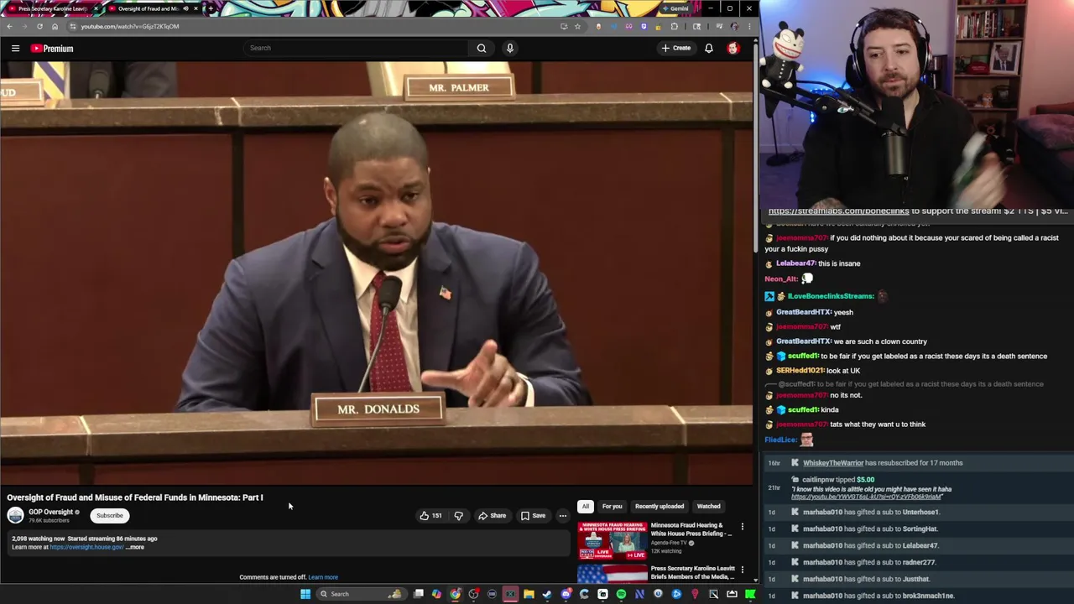Expand description with ...more
The width and height of the screenshot is (1074, 604).
pos(135,547)
